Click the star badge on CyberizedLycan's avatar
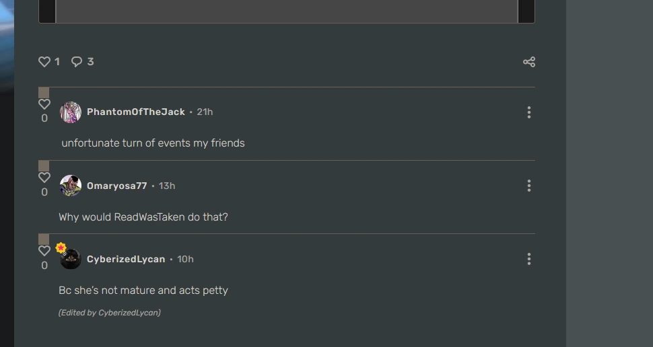The image size is (653, 347). click(x=61, y=248)
